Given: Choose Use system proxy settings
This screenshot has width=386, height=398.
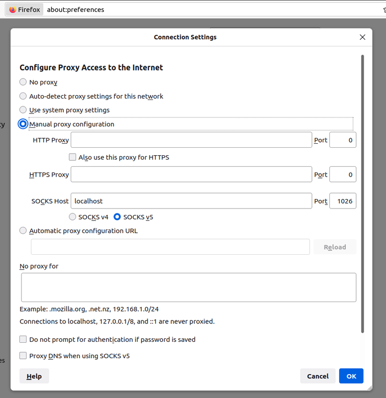Looking at the screenshot, I should [x=23, y=110].
